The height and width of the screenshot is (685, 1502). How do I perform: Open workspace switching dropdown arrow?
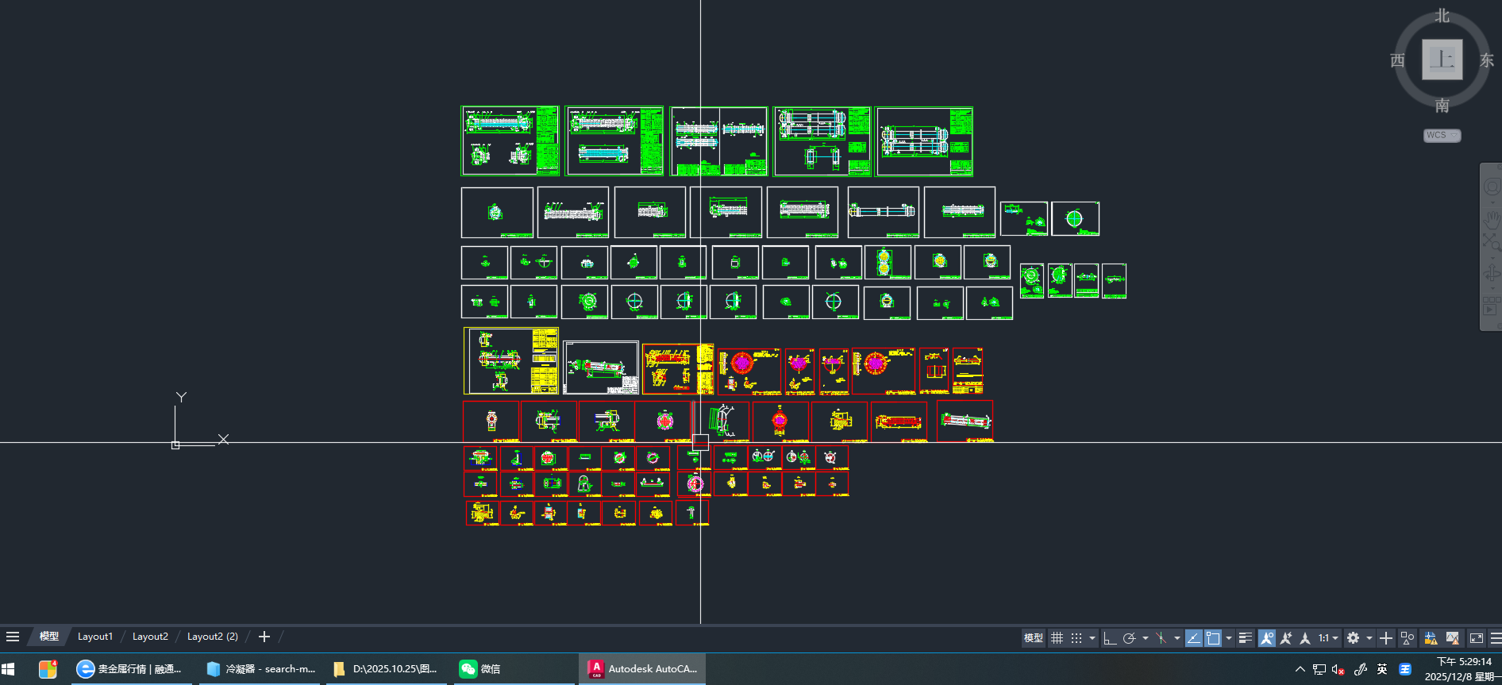click(1369, 638)
